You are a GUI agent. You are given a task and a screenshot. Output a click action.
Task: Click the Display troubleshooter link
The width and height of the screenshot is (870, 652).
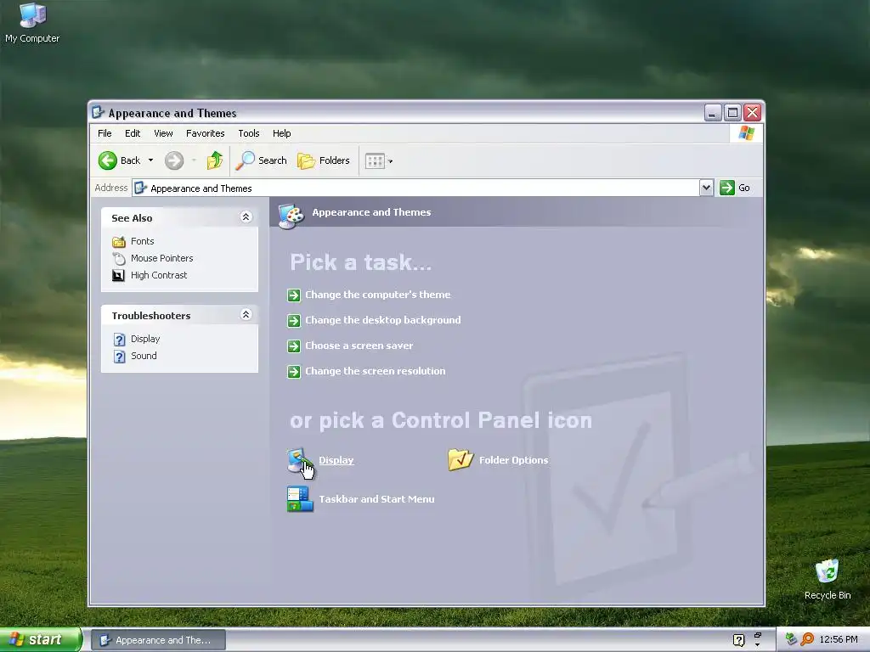tap(145, 340)
